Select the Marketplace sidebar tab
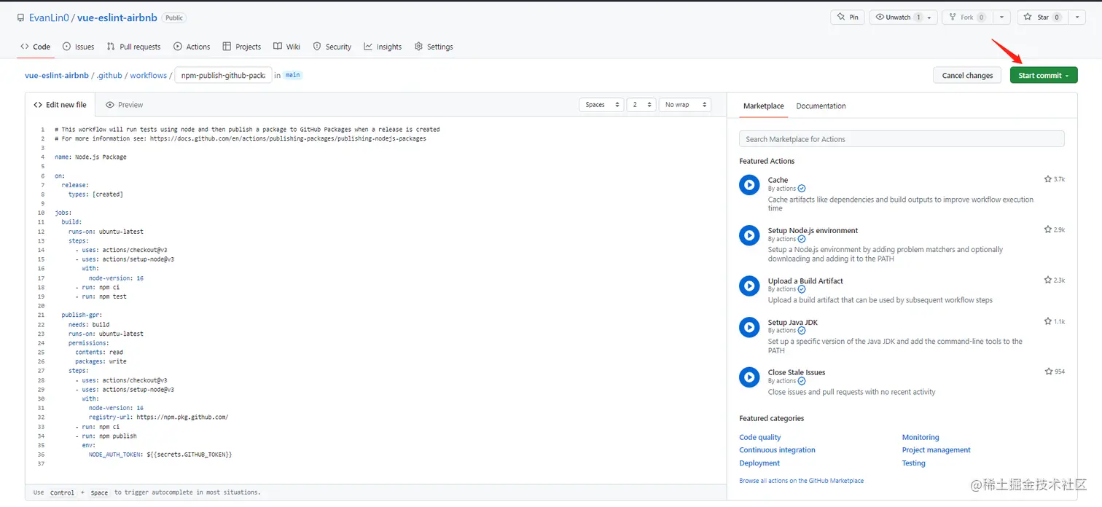This screenshot has width=1102, height=507. (x=764, y=106)
